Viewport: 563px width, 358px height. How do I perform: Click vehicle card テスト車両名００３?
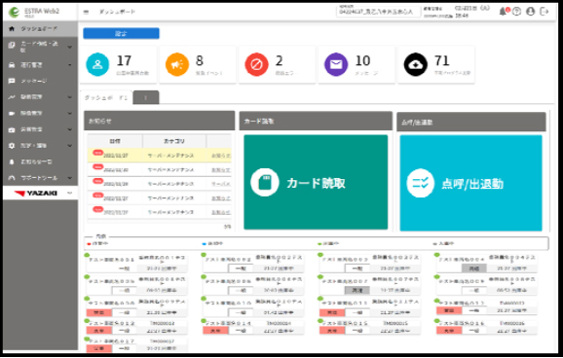(369, 264)
